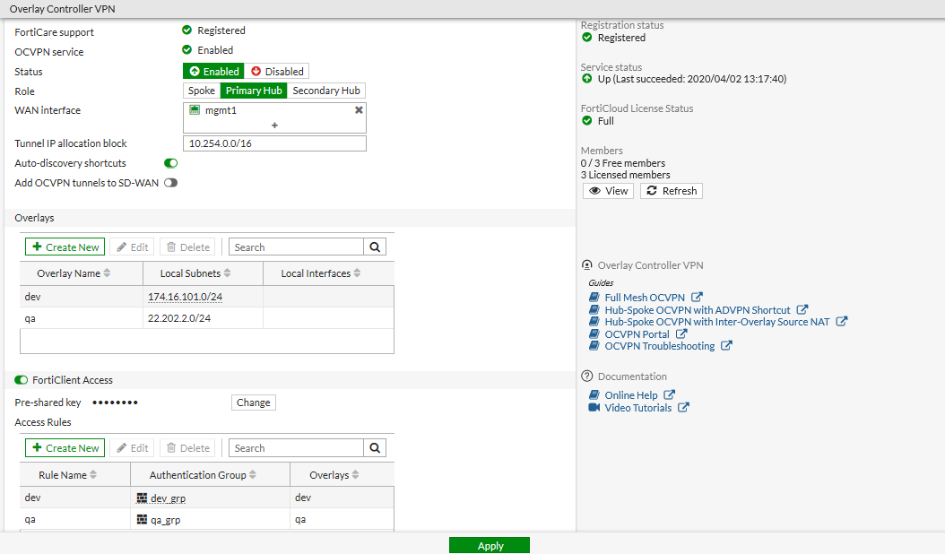Open OCVPN Portal external link icon
This screenshot has height=554, width=945.
pos(681,334)
